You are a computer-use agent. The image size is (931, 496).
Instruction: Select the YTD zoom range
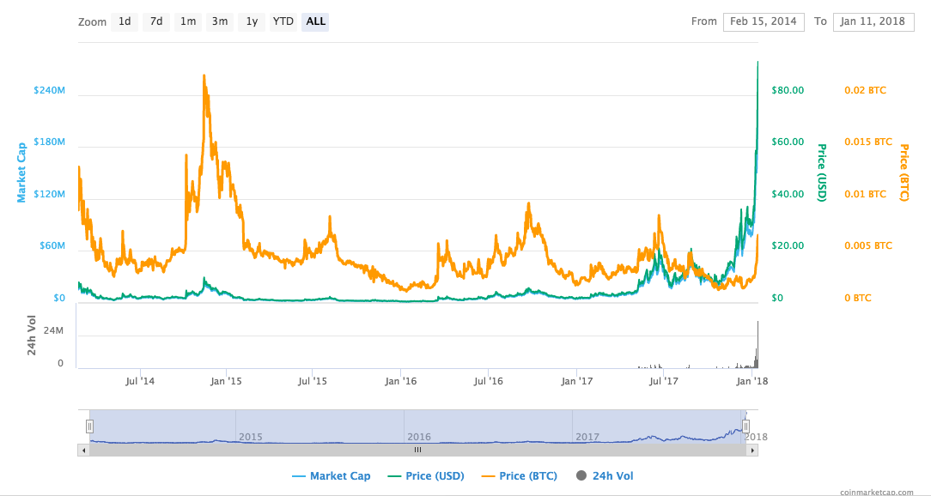click(283, 21)
